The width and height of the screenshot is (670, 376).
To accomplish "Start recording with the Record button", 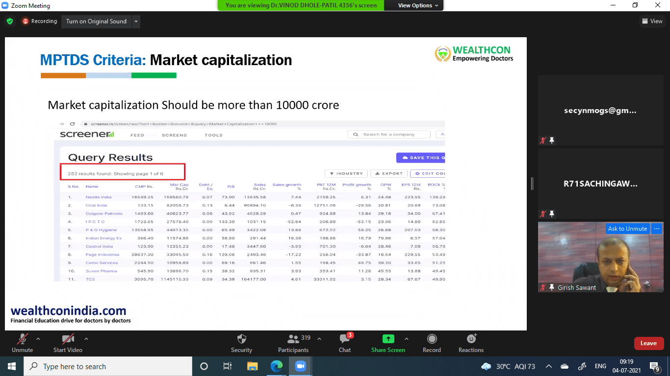I will pos(432,339).
